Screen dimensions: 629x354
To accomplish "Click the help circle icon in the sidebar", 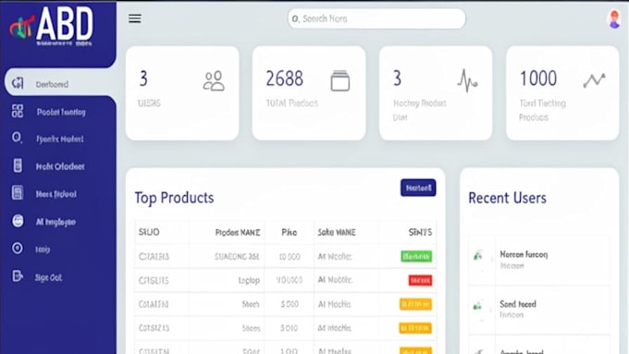I will coord(18,249).
